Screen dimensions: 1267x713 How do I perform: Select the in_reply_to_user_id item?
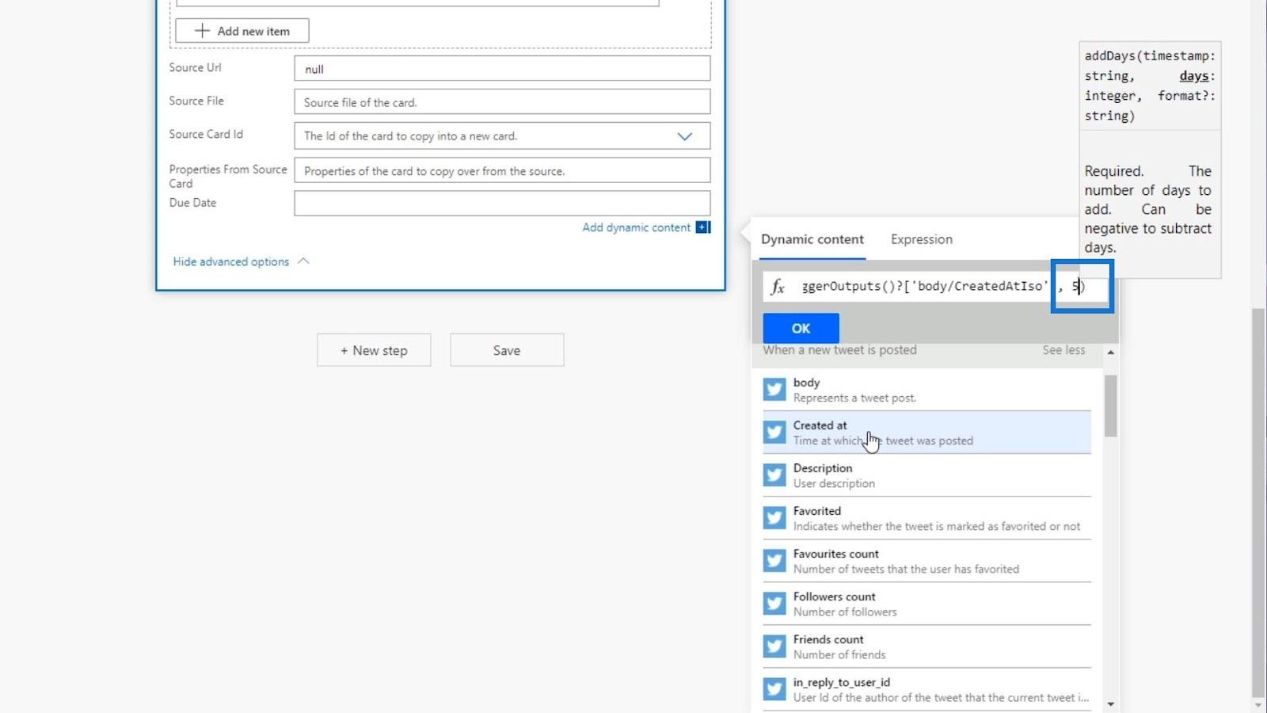click(926, 689)
